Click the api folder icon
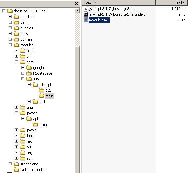Image resolution: width=188 pixels, height=173 pixels. point(29,119)
